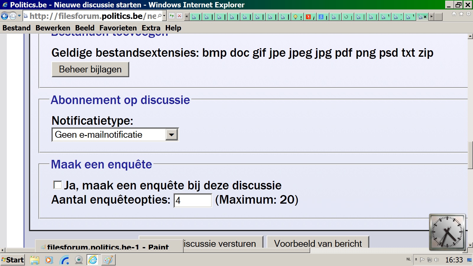Open the recent pages dropdown arrow

(x=20, y=16)
